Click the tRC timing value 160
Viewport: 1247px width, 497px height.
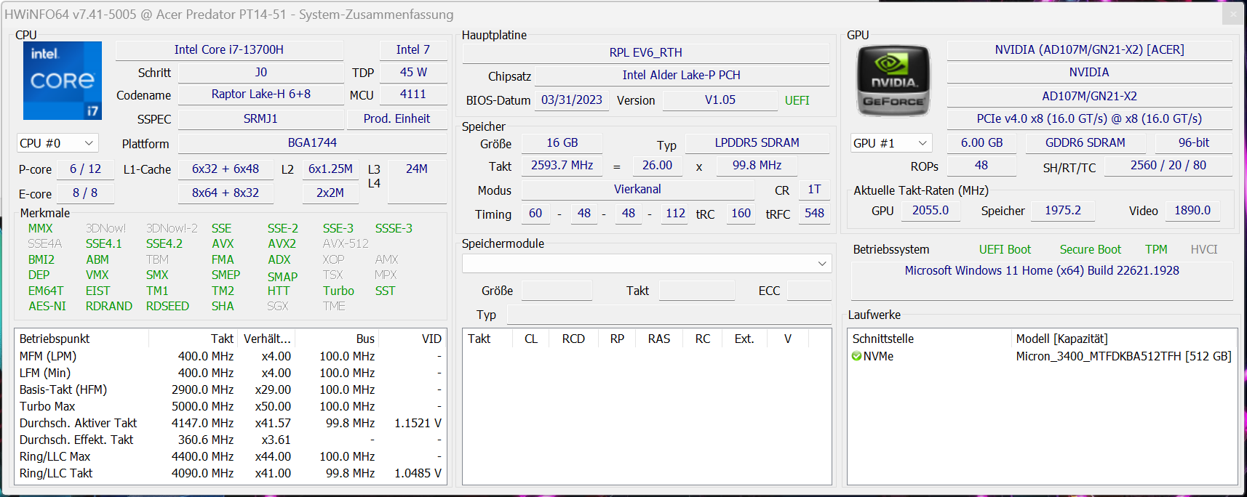coord(741,213)
